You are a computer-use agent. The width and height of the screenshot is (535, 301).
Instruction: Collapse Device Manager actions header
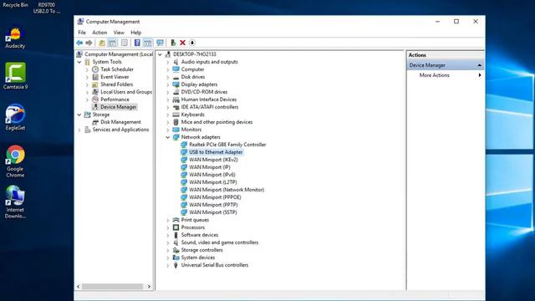[479, 65]
